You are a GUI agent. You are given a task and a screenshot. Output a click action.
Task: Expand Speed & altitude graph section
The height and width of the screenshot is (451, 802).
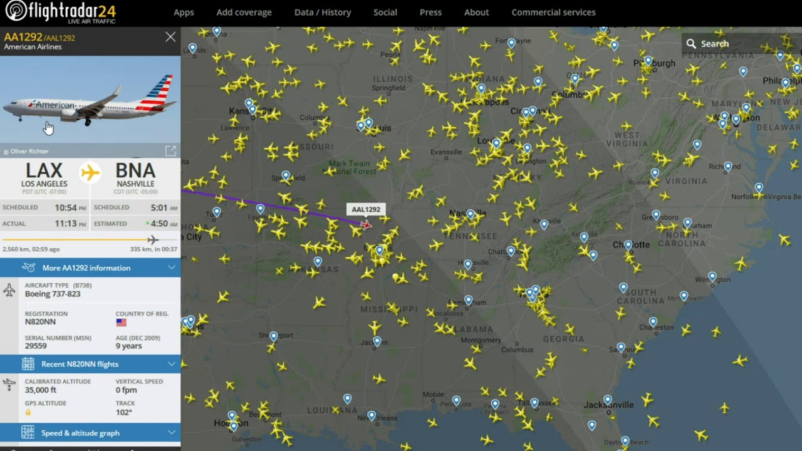90,433
